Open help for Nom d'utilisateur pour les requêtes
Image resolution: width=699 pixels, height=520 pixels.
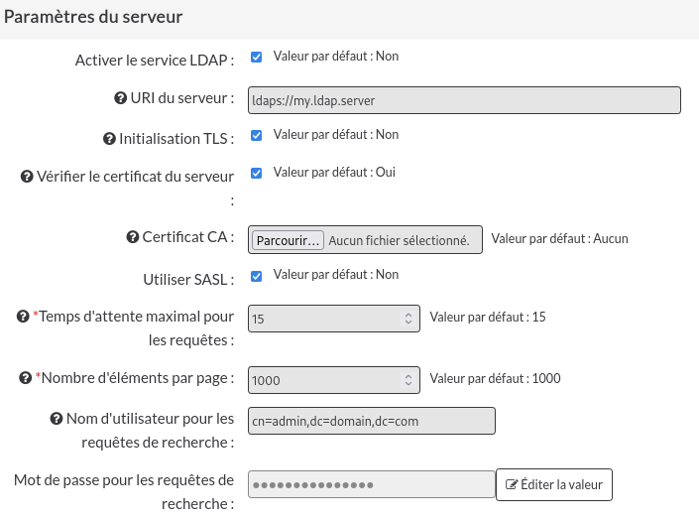tap(57, 419)
